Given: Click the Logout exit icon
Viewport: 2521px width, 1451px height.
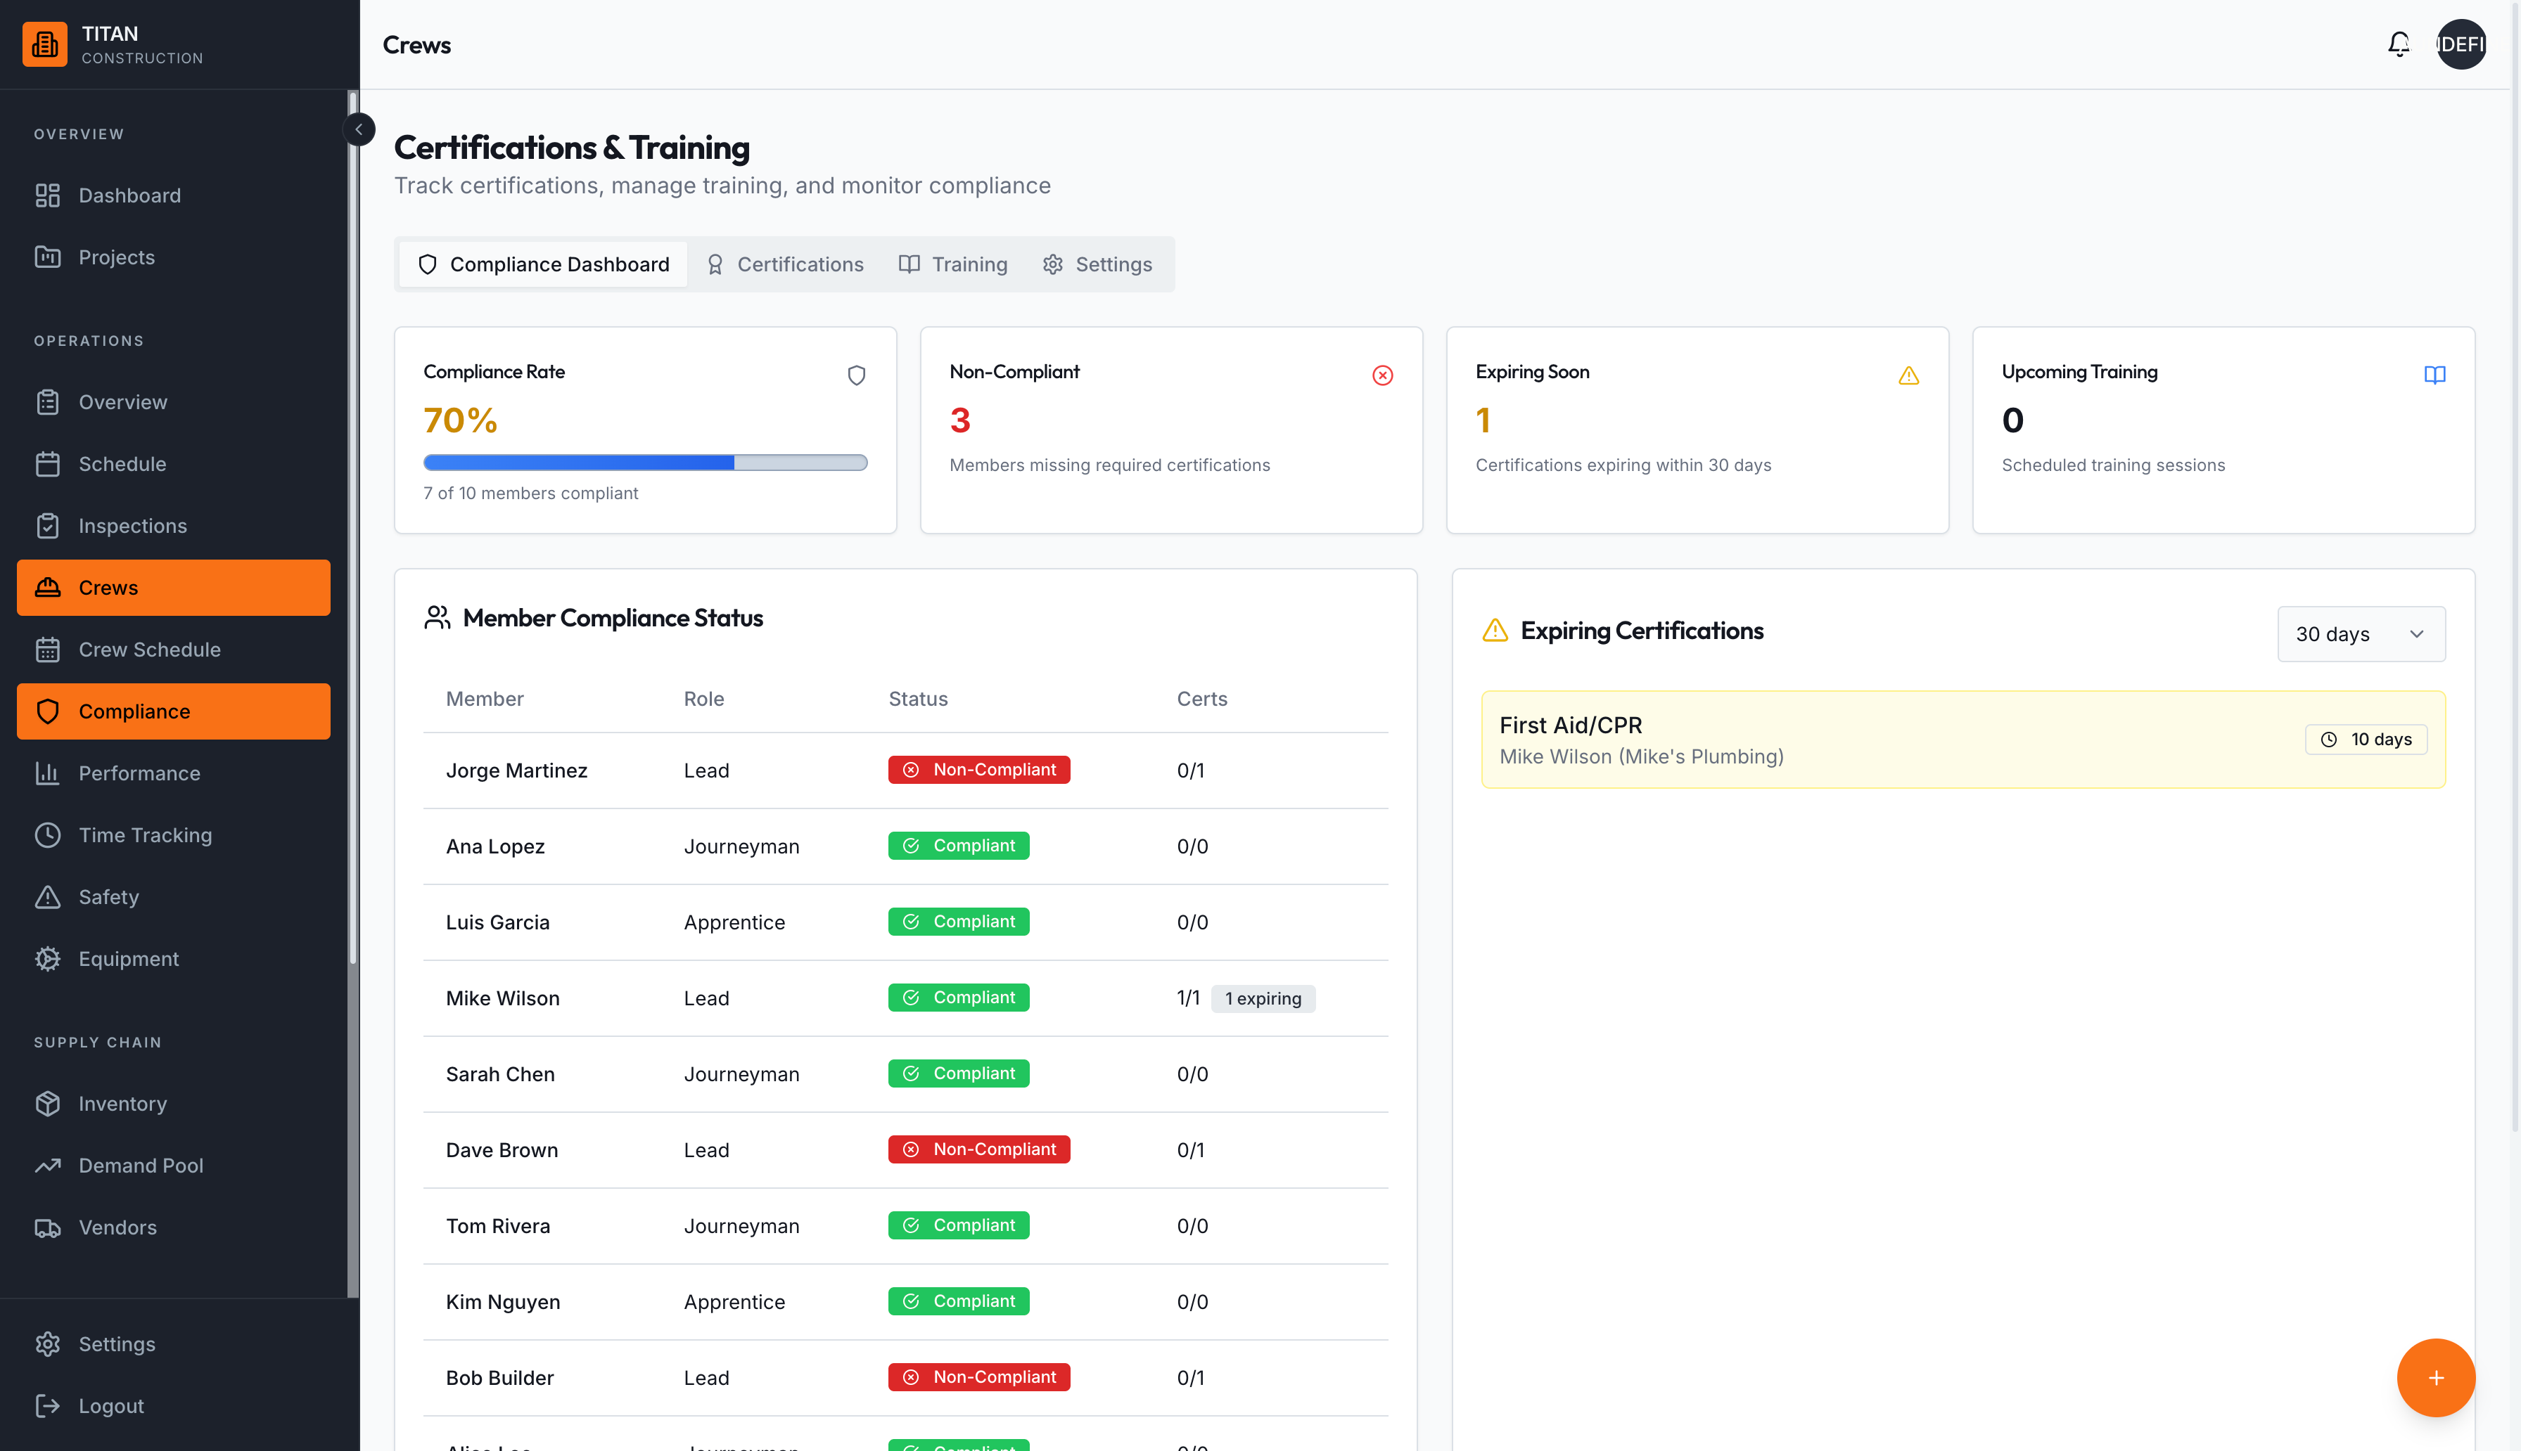Looking at the screenshot, I should click(x=48, y=1405).
